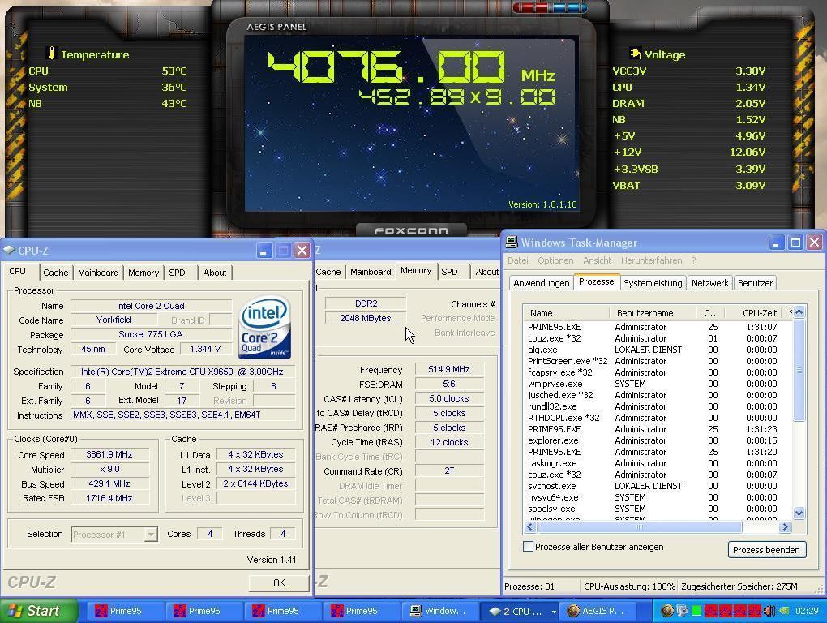Open the Processor #1 selection dropdown
This screenshot has width=827, height=623.
point(151,535)
